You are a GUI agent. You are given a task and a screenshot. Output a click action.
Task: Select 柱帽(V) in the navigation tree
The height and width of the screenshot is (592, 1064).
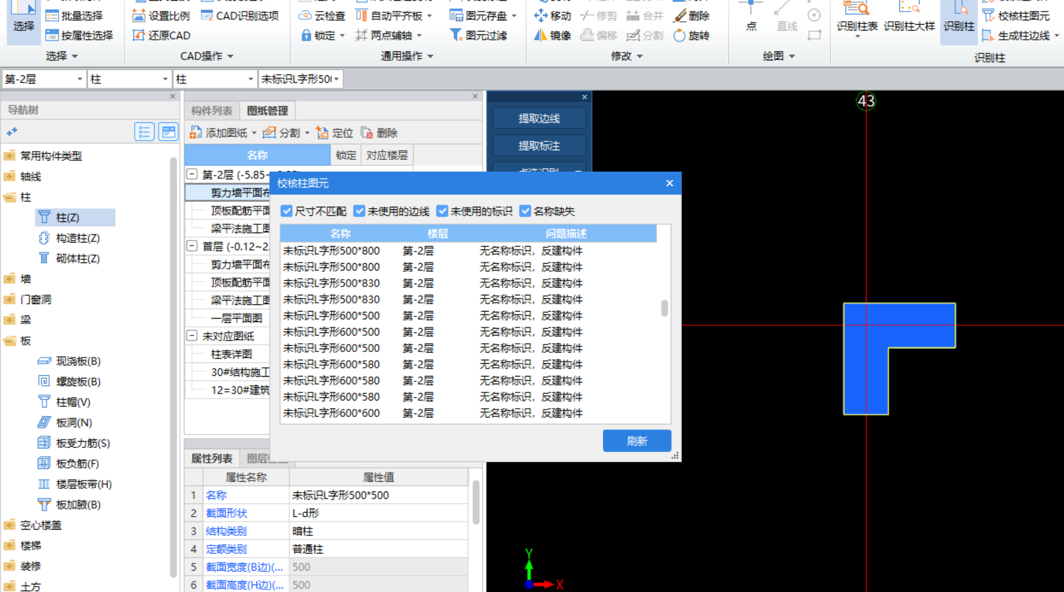[x=64, y=402]
